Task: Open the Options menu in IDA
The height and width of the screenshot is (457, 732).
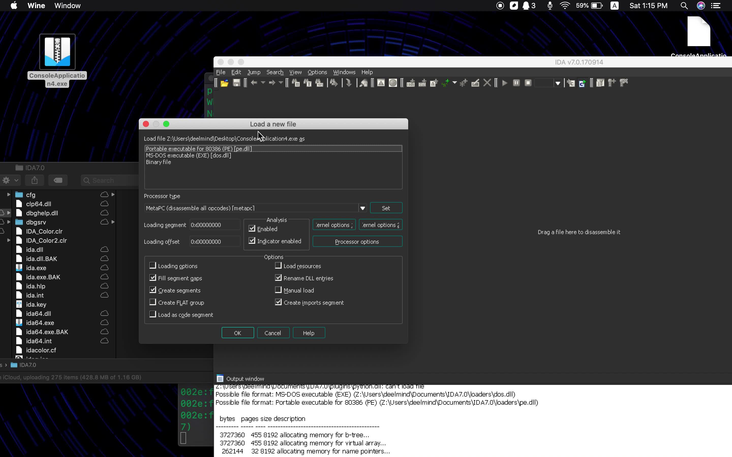Action: pyautogui.click(x=317, y=72)
